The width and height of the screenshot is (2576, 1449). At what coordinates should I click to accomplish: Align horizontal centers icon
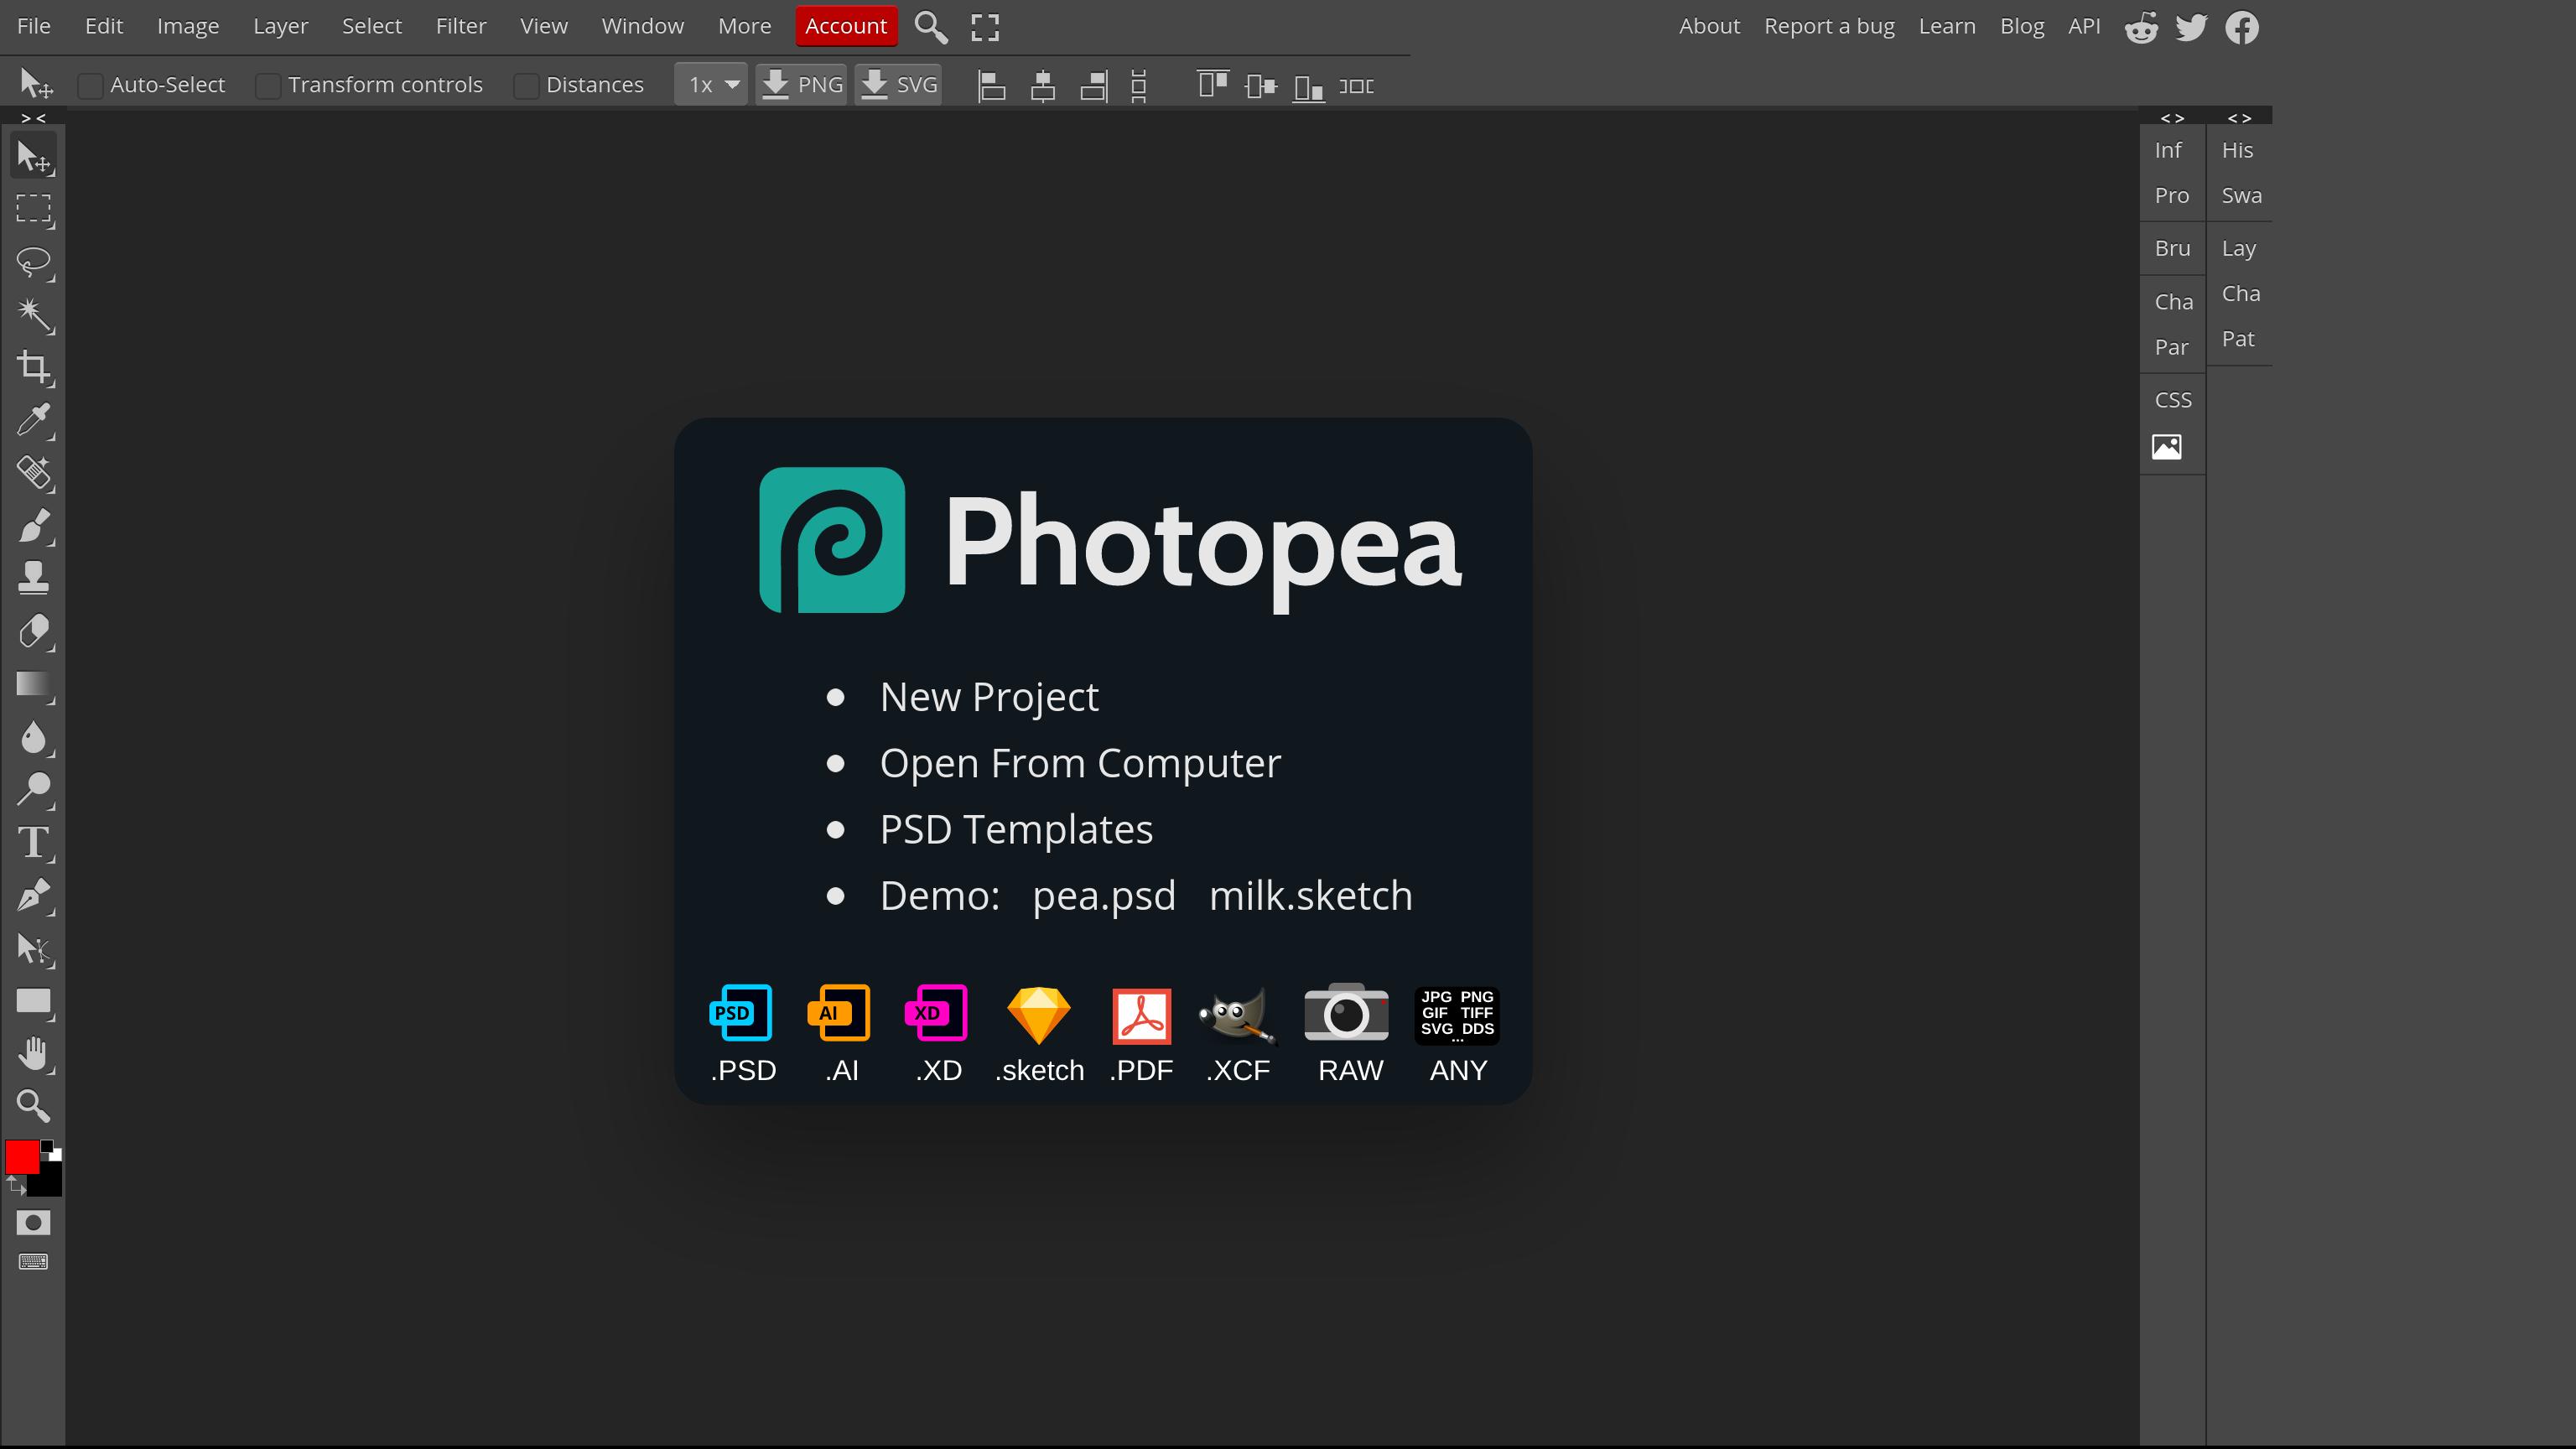[x=1043, y=86]
